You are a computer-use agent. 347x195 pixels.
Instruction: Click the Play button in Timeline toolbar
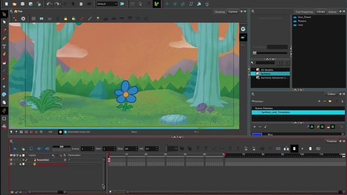[15, 149]
